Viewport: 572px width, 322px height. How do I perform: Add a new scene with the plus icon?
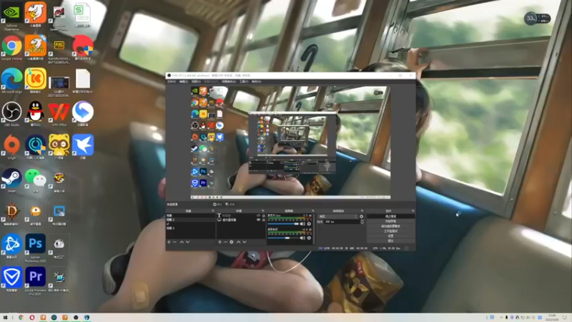coord(169,242)
